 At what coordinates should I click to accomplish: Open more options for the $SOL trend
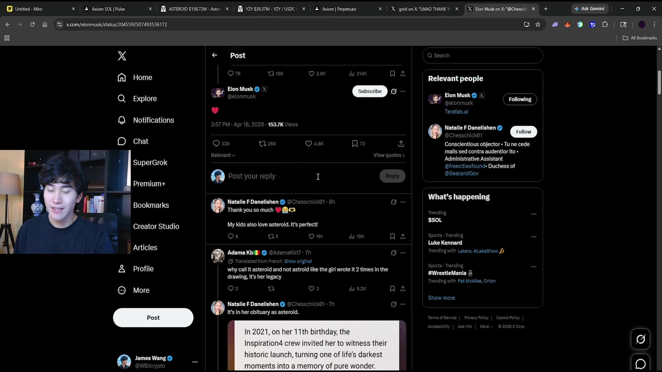click(x=534, y=214)
